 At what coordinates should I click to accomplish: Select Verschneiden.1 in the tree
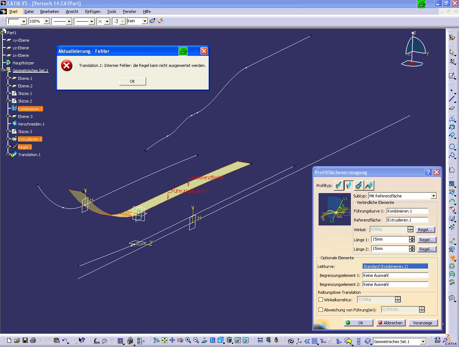click(x=31, y=124)
